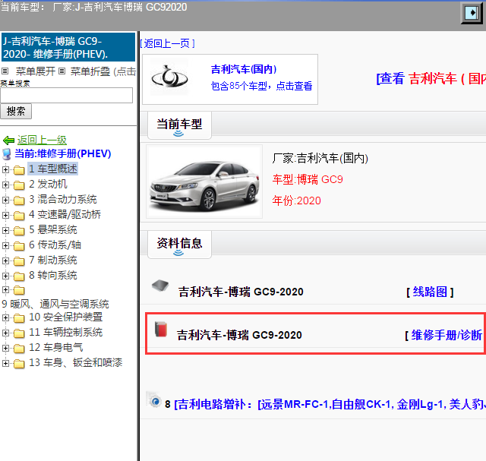This screenshot has height=461, width=486.
Task: Click the 当前:维修手册(PHEV) label
Action: [x=62, y=153]
